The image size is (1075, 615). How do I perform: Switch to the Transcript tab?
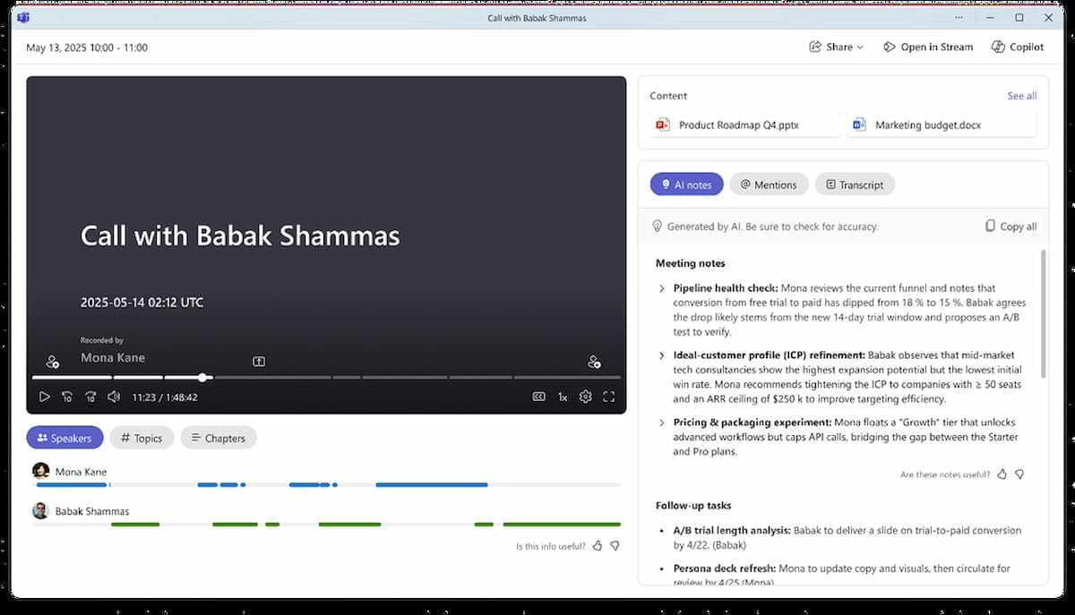(x=854, y=184)
